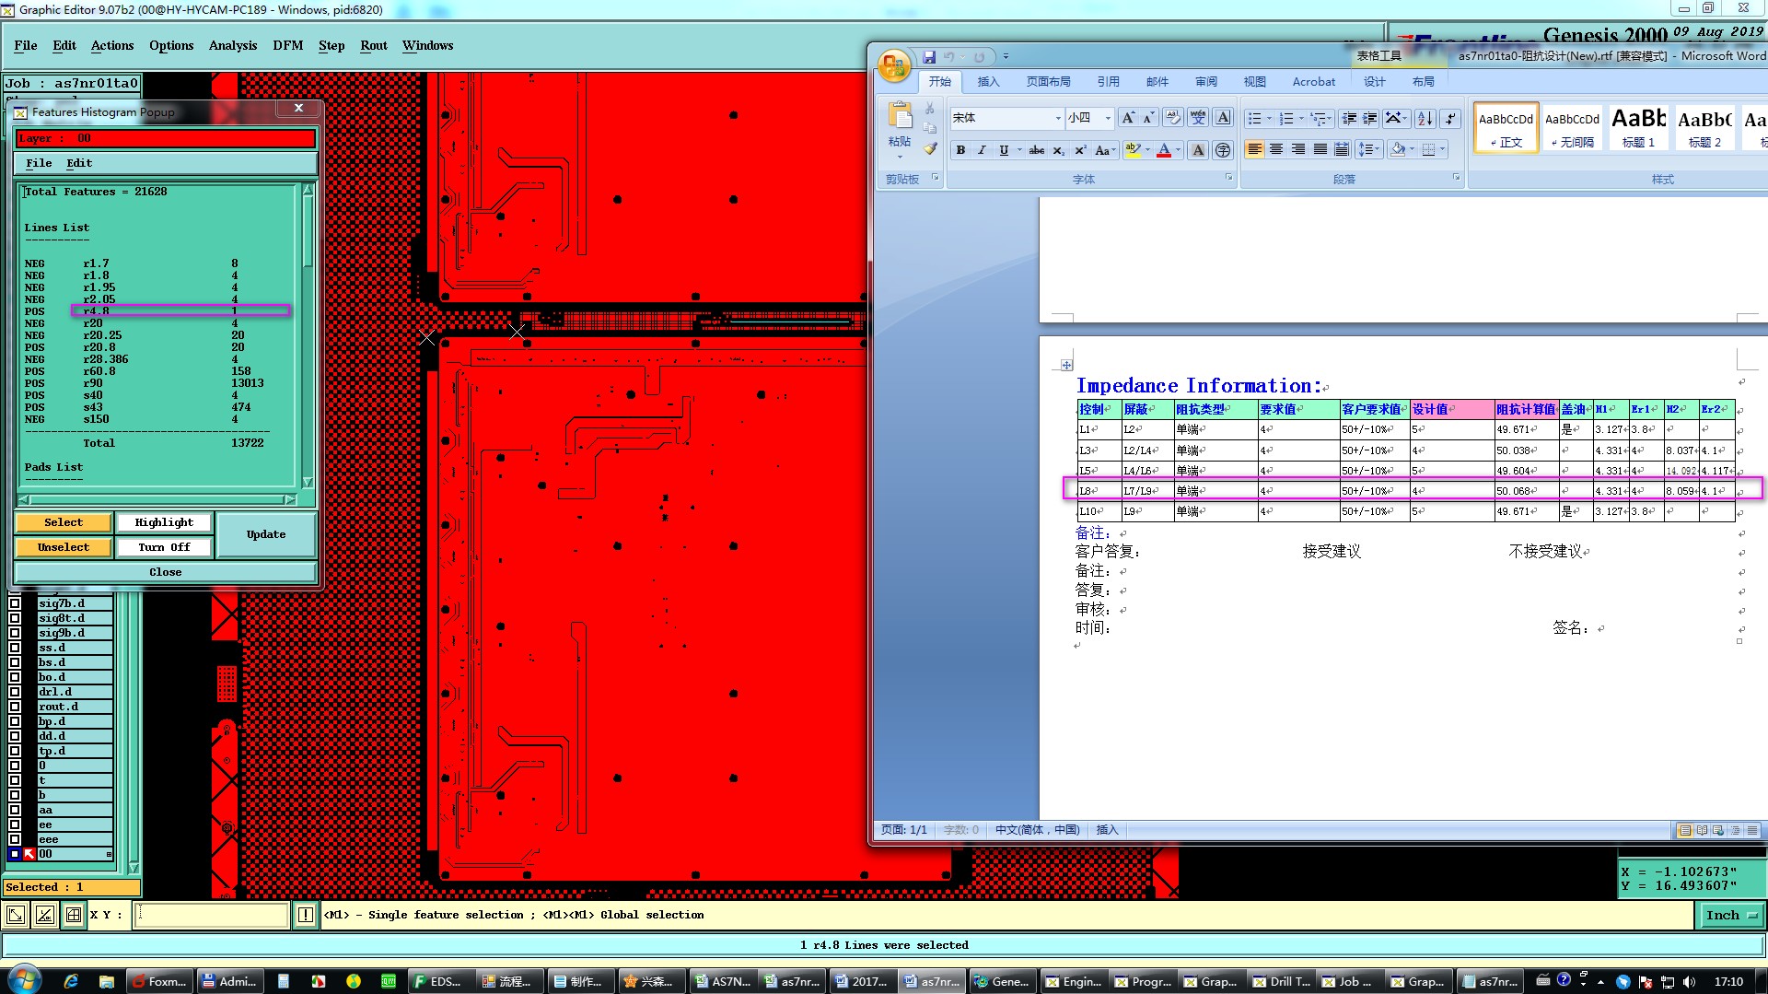Click the Sort A-Z icon

1425,118
